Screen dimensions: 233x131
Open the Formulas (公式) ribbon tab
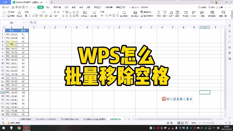tap(66, 7)
